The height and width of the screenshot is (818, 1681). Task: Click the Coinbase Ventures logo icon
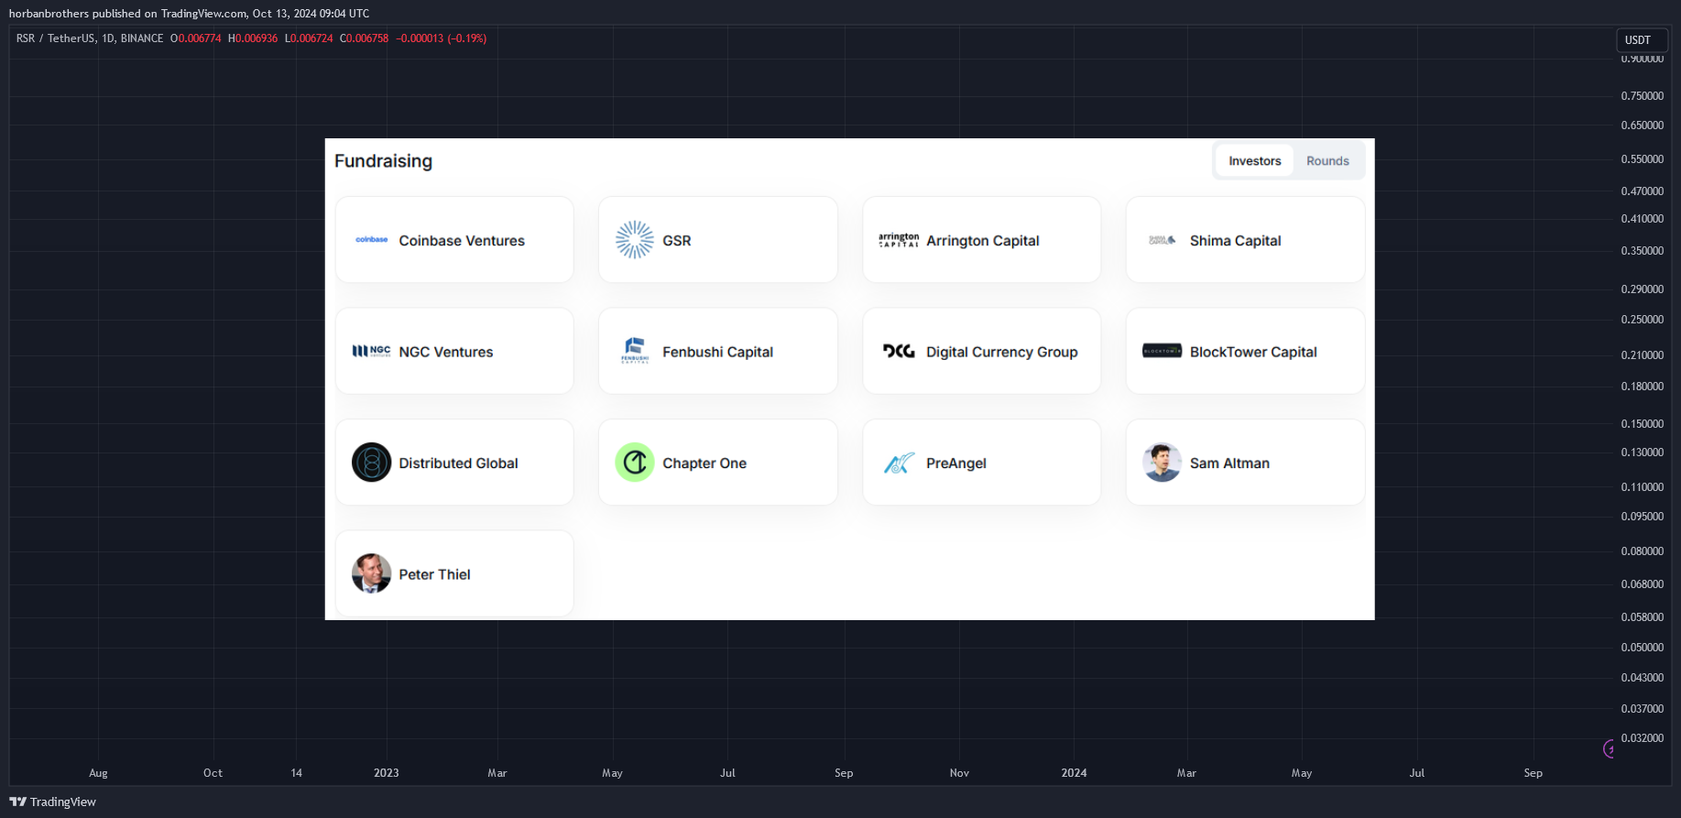tap(371, 240)
